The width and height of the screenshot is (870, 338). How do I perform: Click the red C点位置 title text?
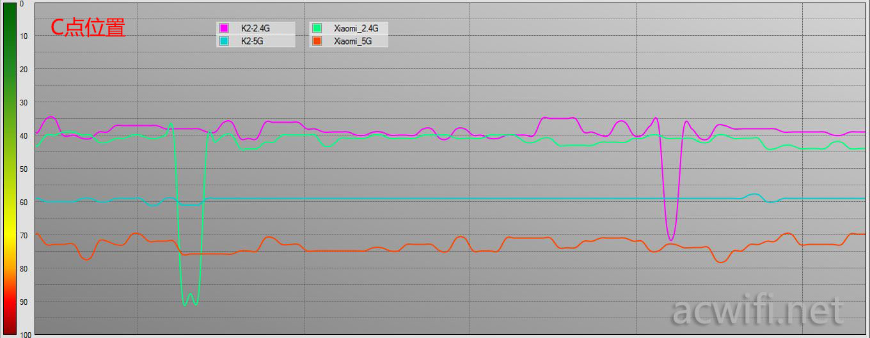pos(88,27)
